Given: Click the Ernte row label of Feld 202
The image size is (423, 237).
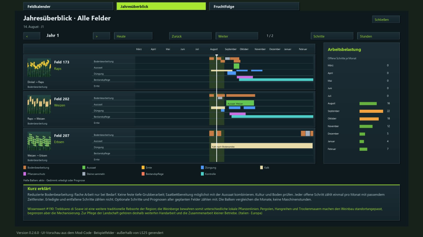Looking at the screenshot, I should point(97,123).
